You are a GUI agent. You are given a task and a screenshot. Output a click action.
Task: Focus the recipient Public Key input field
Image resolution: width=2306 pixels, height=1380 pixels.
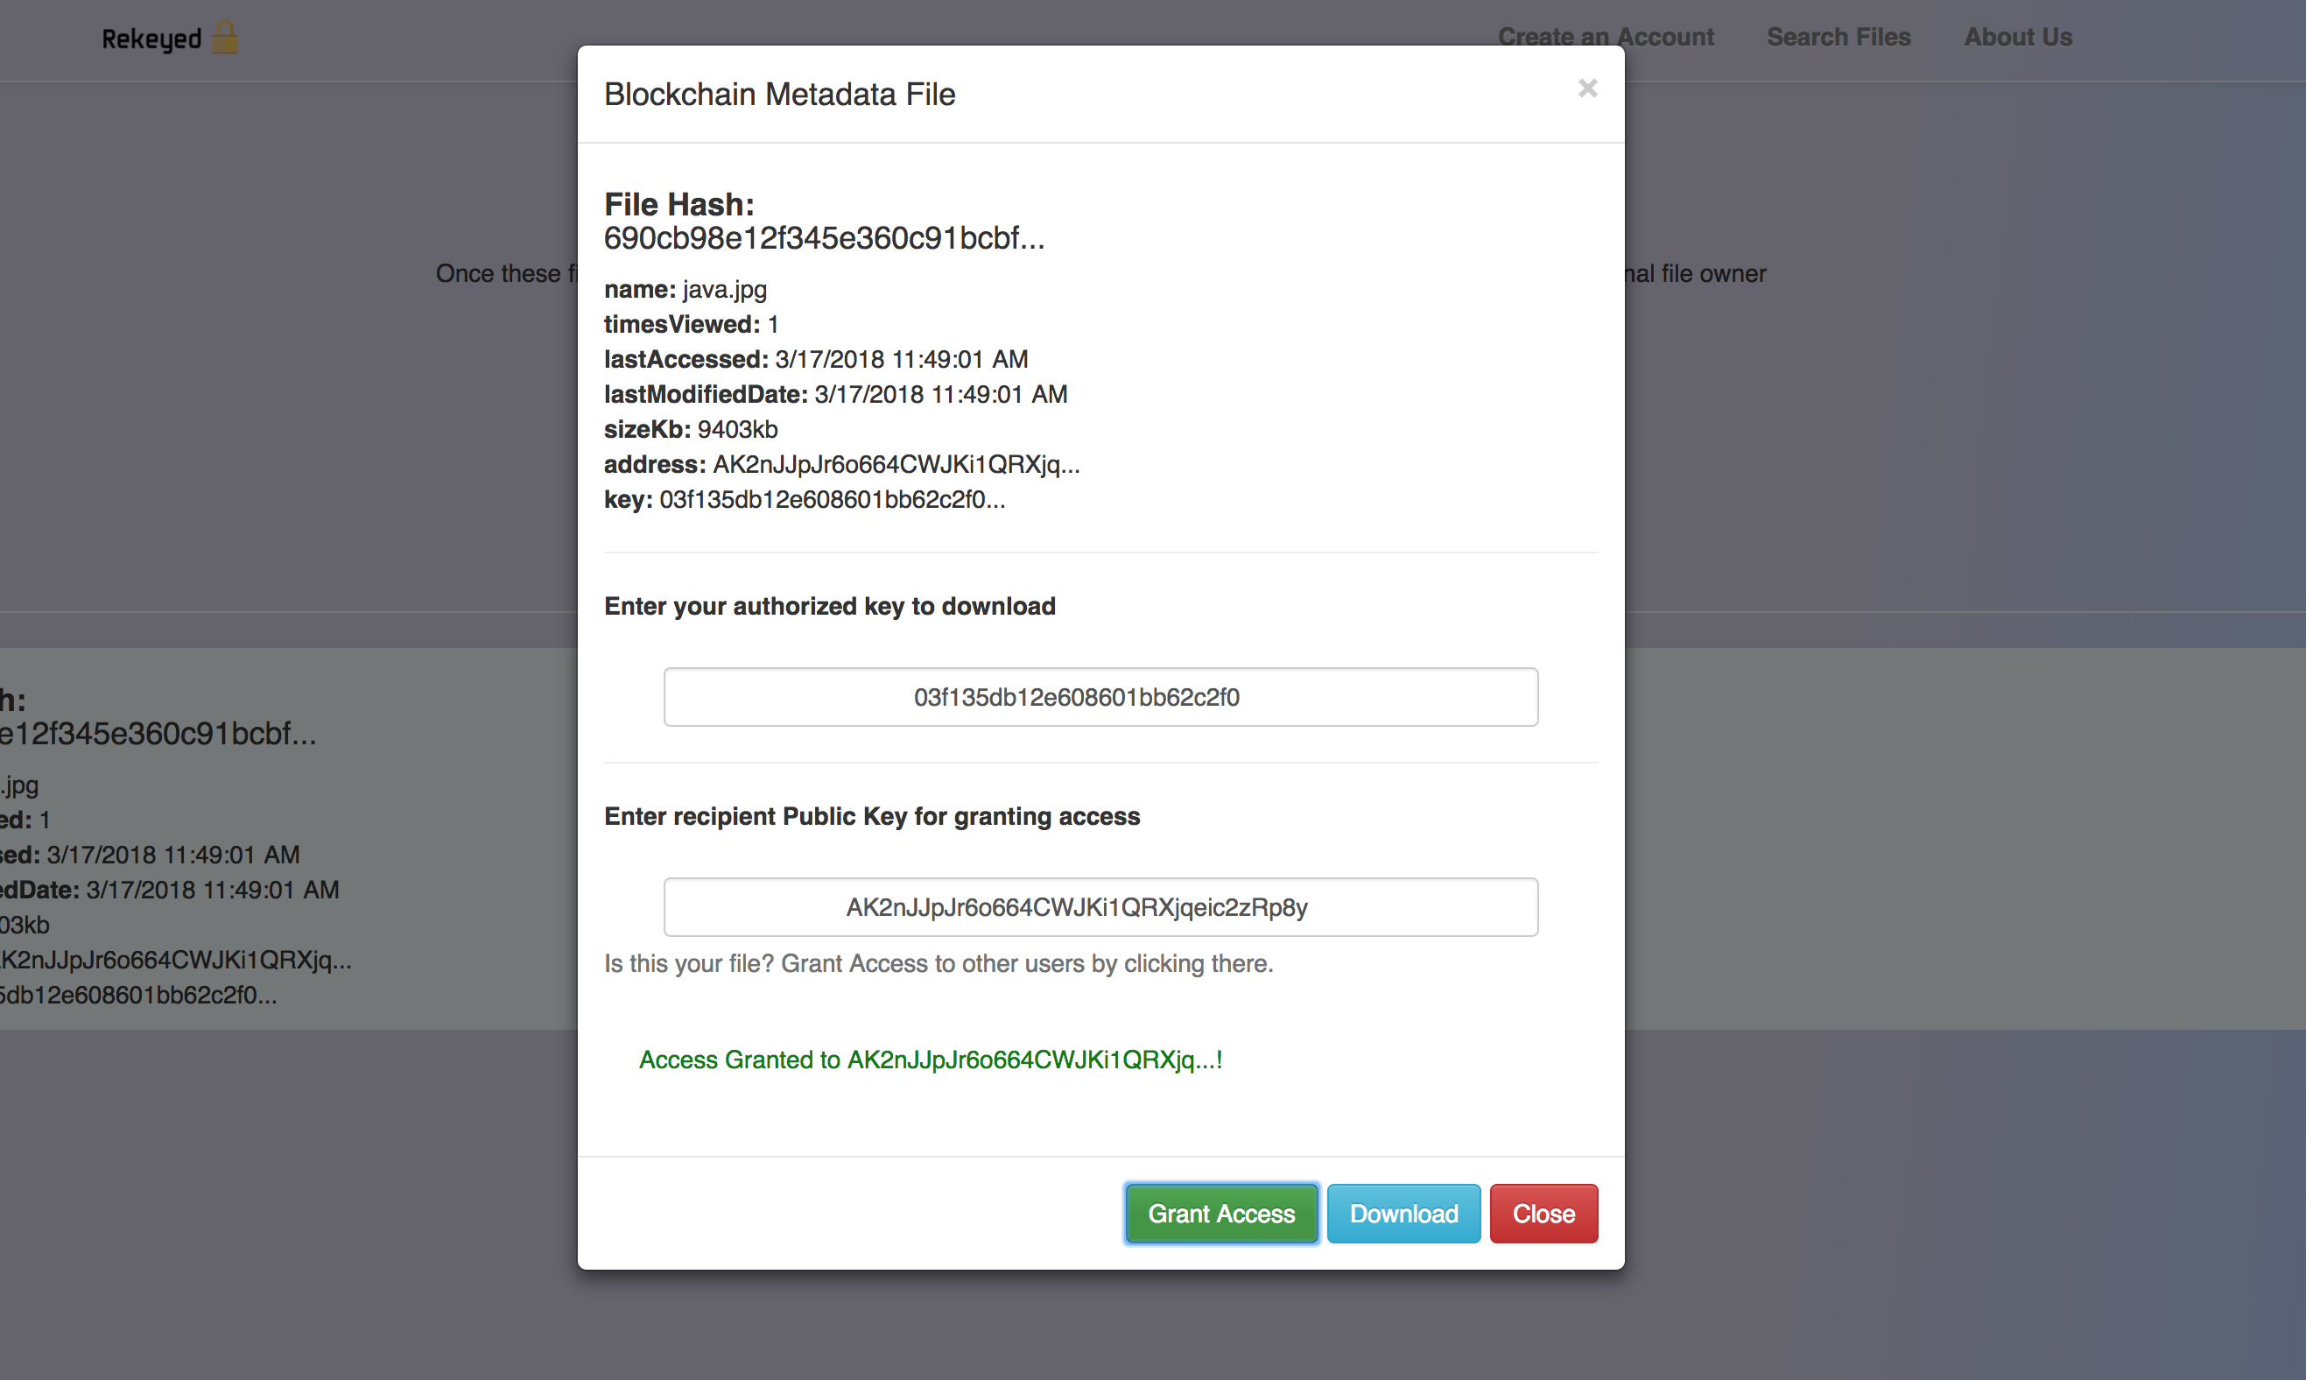1100,906
